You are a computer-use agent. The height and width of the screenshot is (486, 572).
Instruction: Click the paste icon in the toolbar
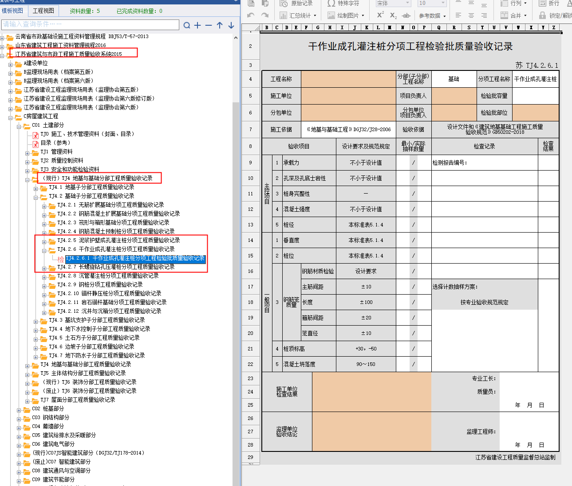265,3
